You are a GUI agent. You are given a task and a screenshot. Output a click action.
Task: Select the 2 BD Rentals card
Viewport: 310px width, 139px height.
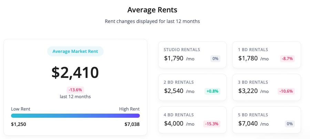point(192,87)
